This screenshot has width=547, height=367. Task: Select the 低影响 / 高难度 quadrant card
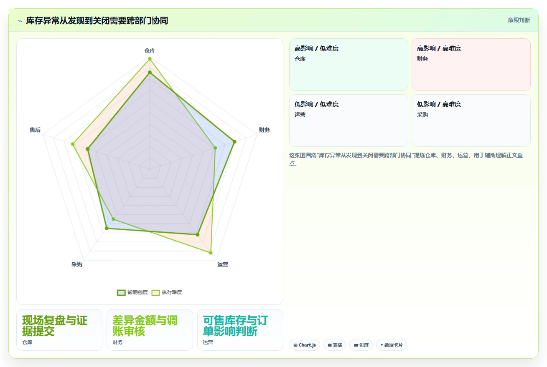point(471,121)
